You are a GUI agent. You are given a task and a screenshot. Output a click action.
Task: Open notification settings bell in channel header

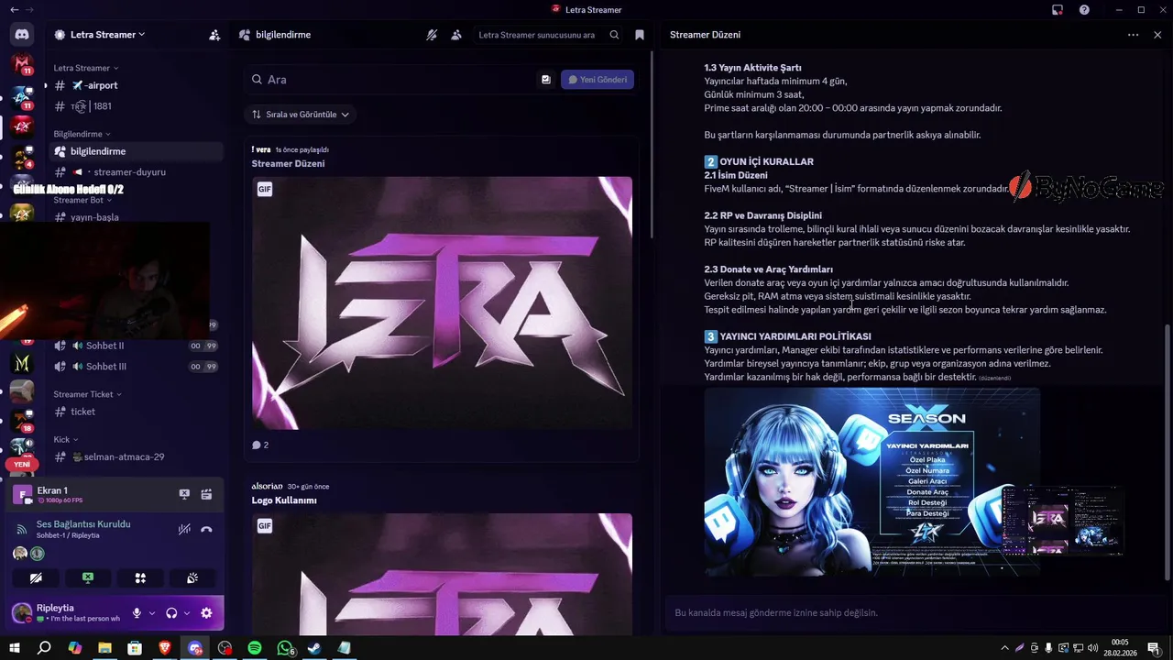pos(432,35)
